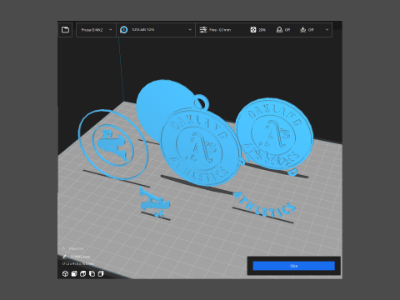This screenshot has width=400, height=300.
Task: Click the project file name text
Action: (x=80, y=257)
